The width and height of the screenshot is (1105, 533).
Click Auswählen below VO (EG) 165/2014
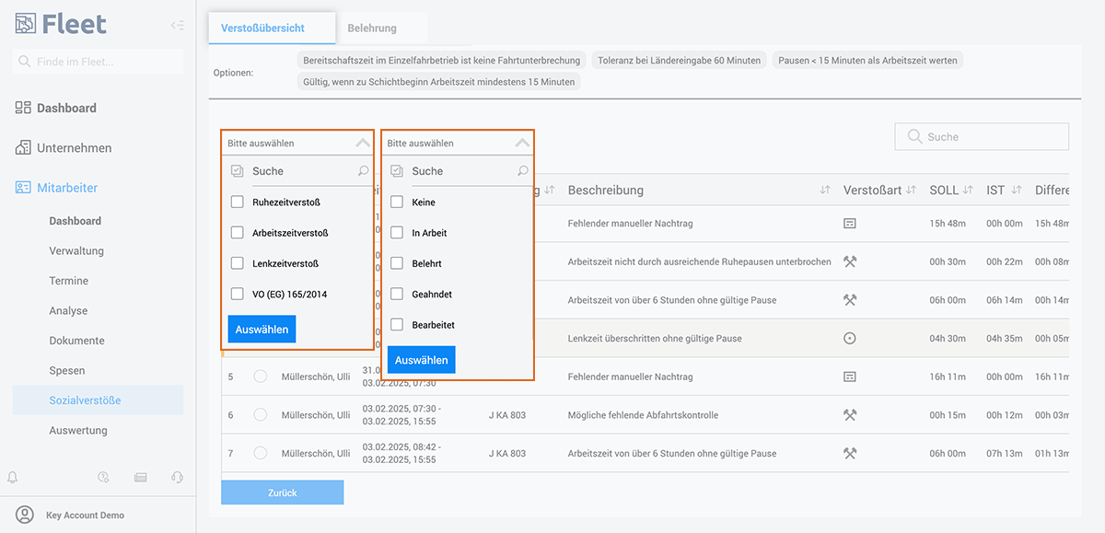pyautogui.click(x=262, y=330)
